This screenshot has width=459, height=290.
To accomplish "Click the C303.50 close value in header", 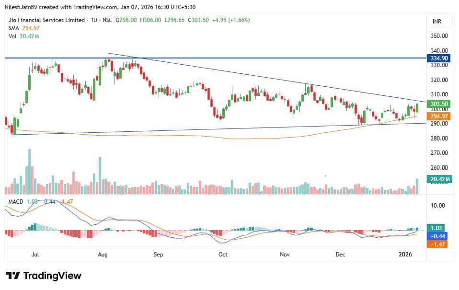I will (x=198, y=20).
